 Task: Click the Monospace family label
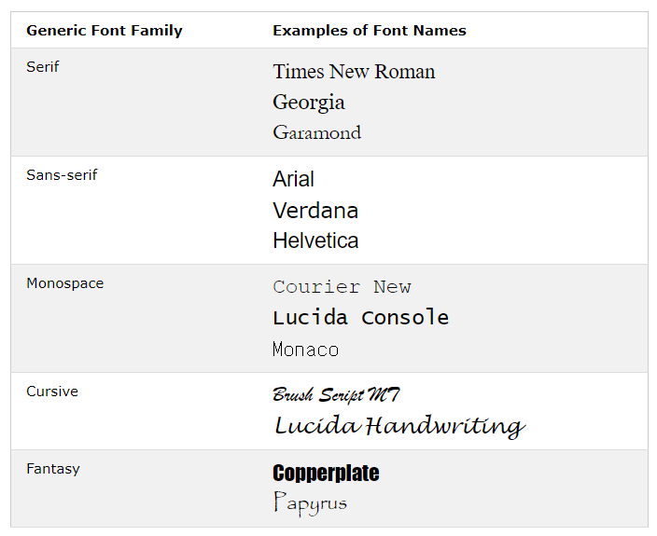point(65,283)
